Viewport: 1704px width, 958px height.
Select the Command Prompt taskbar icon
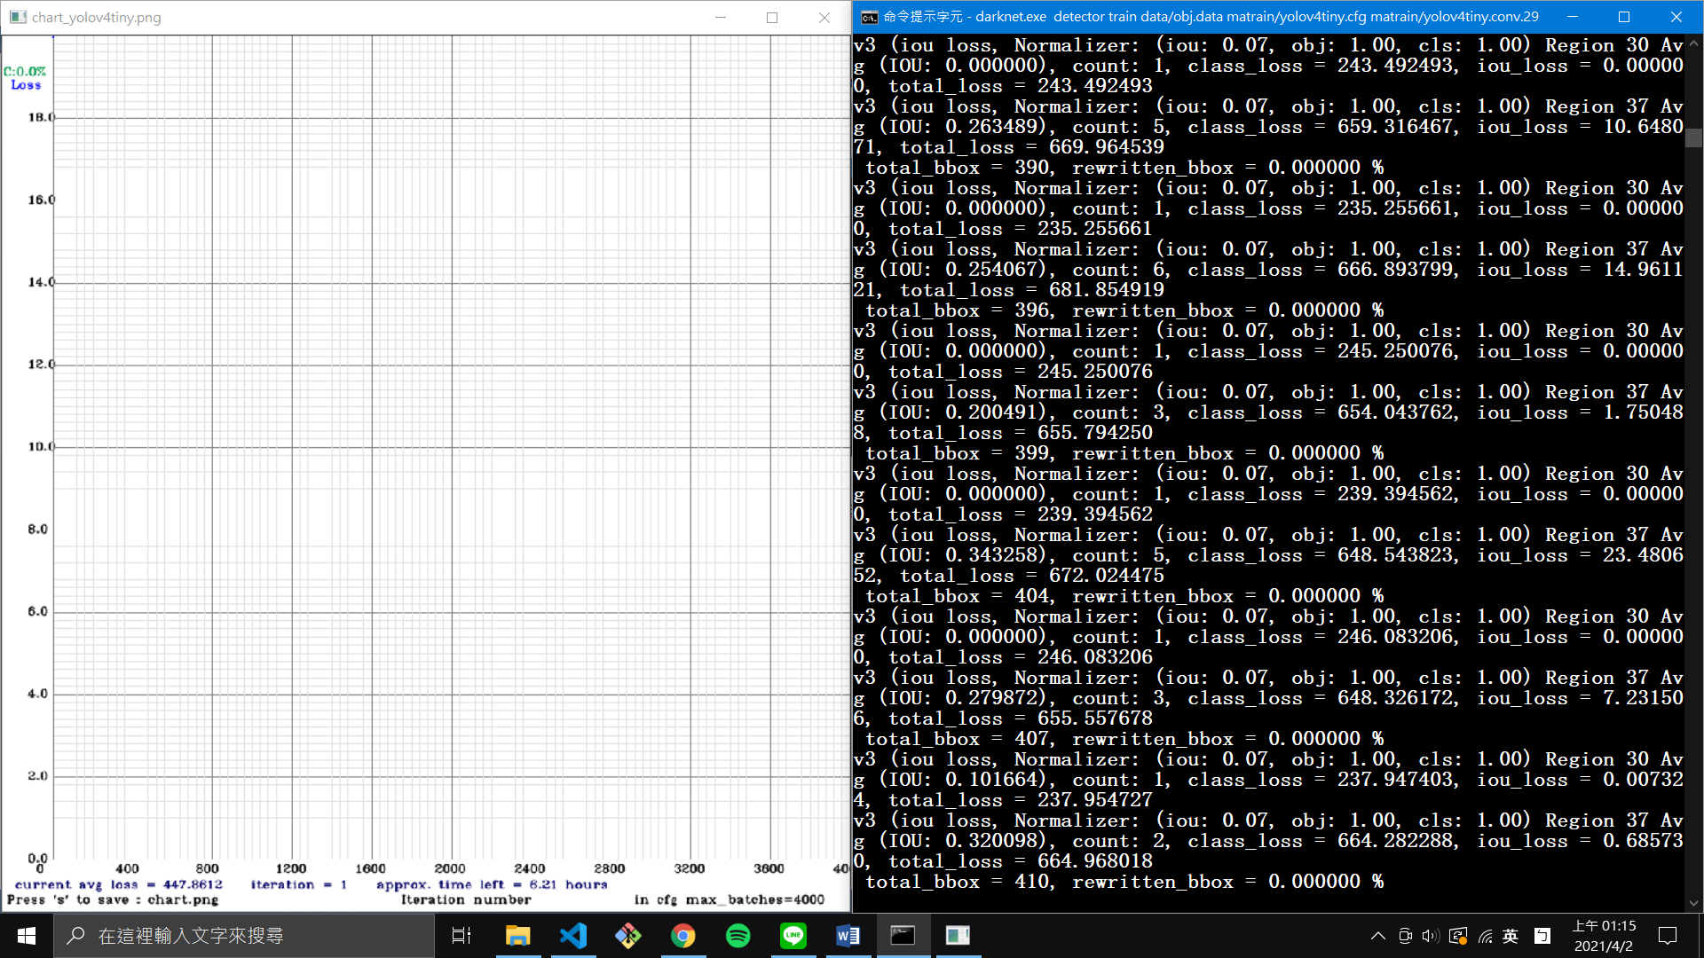tap(903, 936)
